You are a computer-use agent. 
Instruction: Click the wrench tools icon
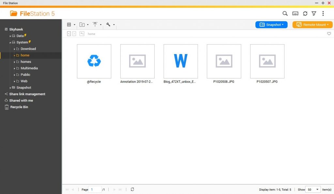point(108,24)
